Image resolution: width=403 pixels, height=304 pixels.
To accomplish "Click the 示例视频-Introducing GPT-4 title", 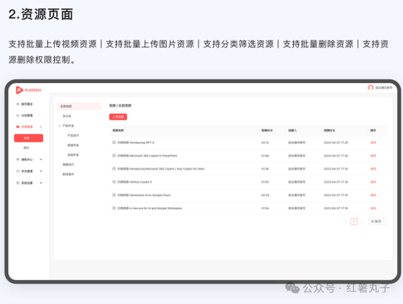I will point(136,142).
